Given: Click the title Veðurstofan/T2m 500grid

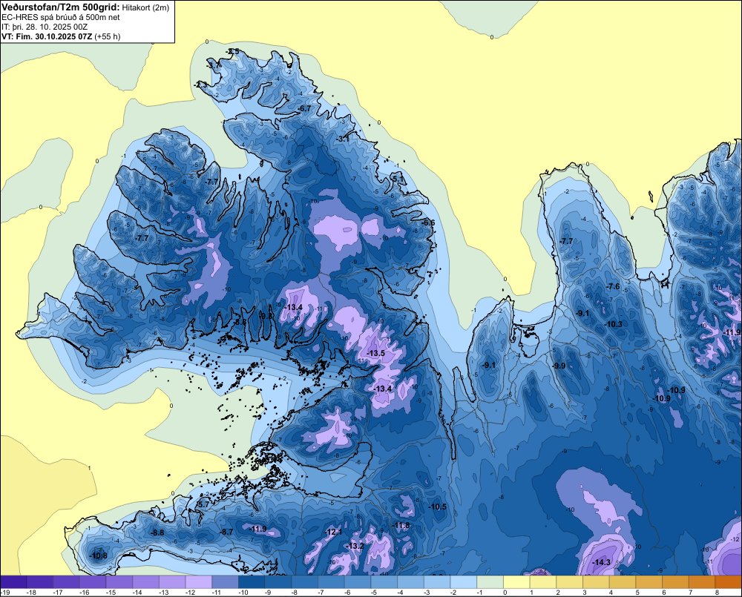Looking at the screenshot, I should (60, 7).
